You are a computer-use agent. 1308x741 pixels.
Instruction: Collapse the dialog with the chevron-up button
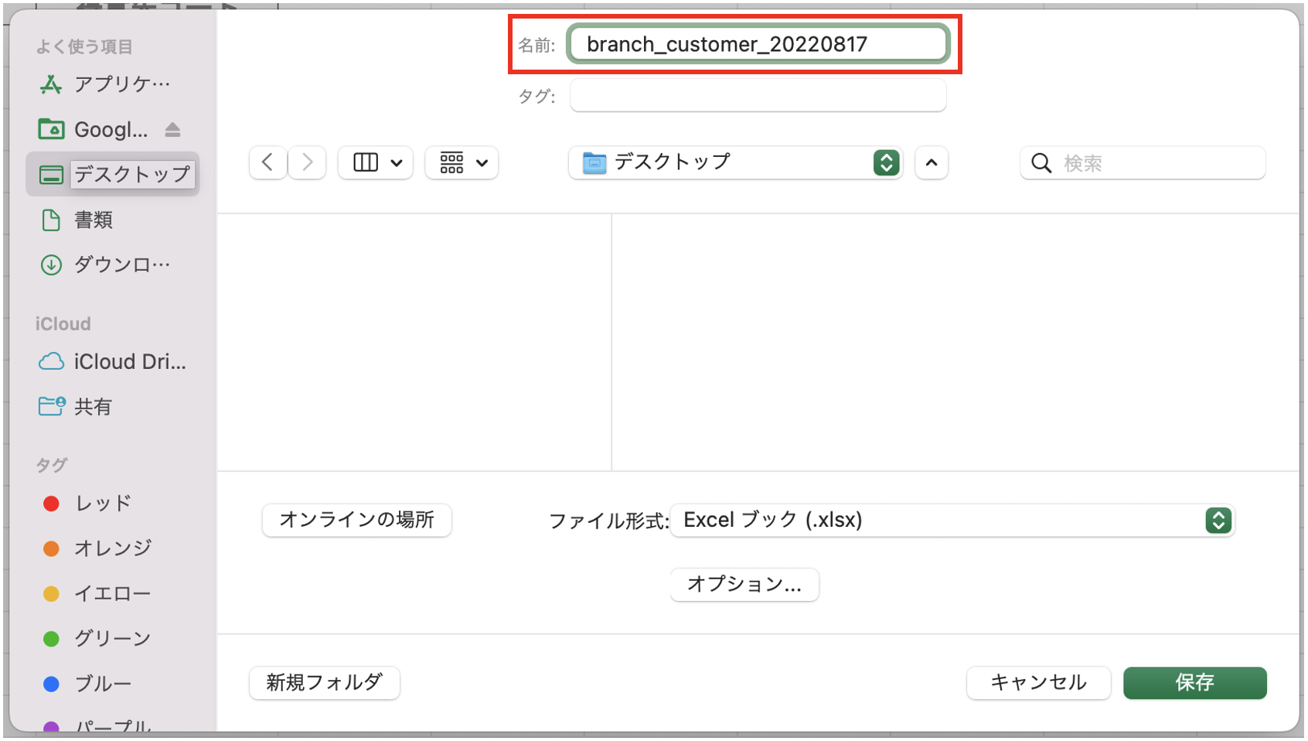coord(932,162)
